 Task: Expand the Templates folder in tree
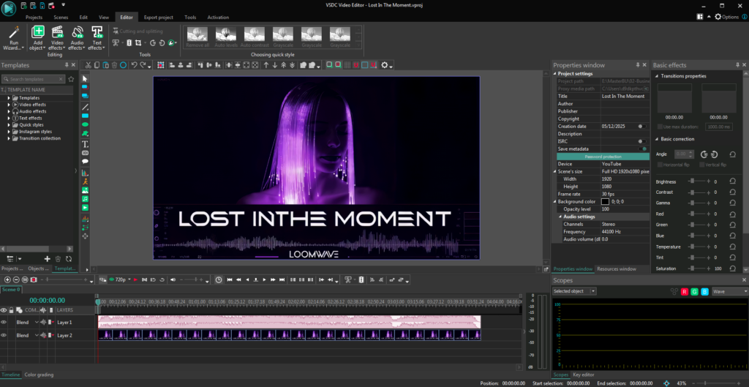coord(9,98)
